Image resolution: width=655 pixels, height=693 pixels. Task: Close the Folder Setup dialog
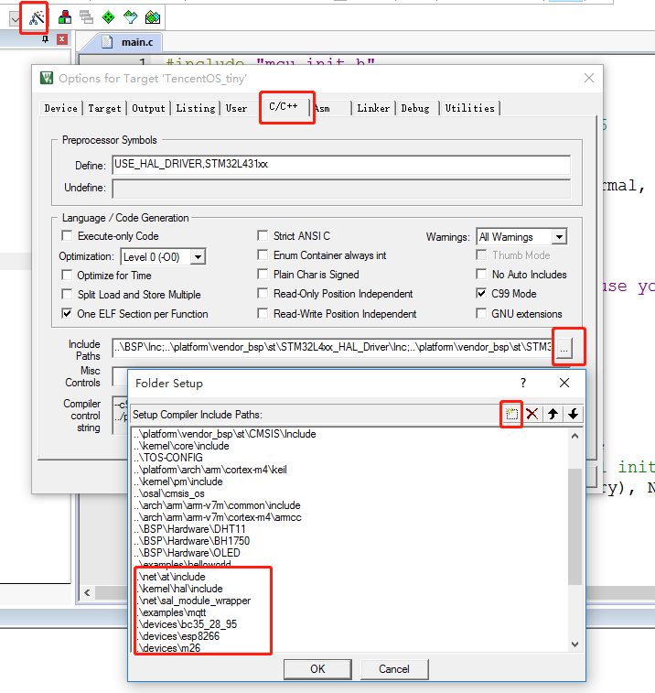pos(564,383)
